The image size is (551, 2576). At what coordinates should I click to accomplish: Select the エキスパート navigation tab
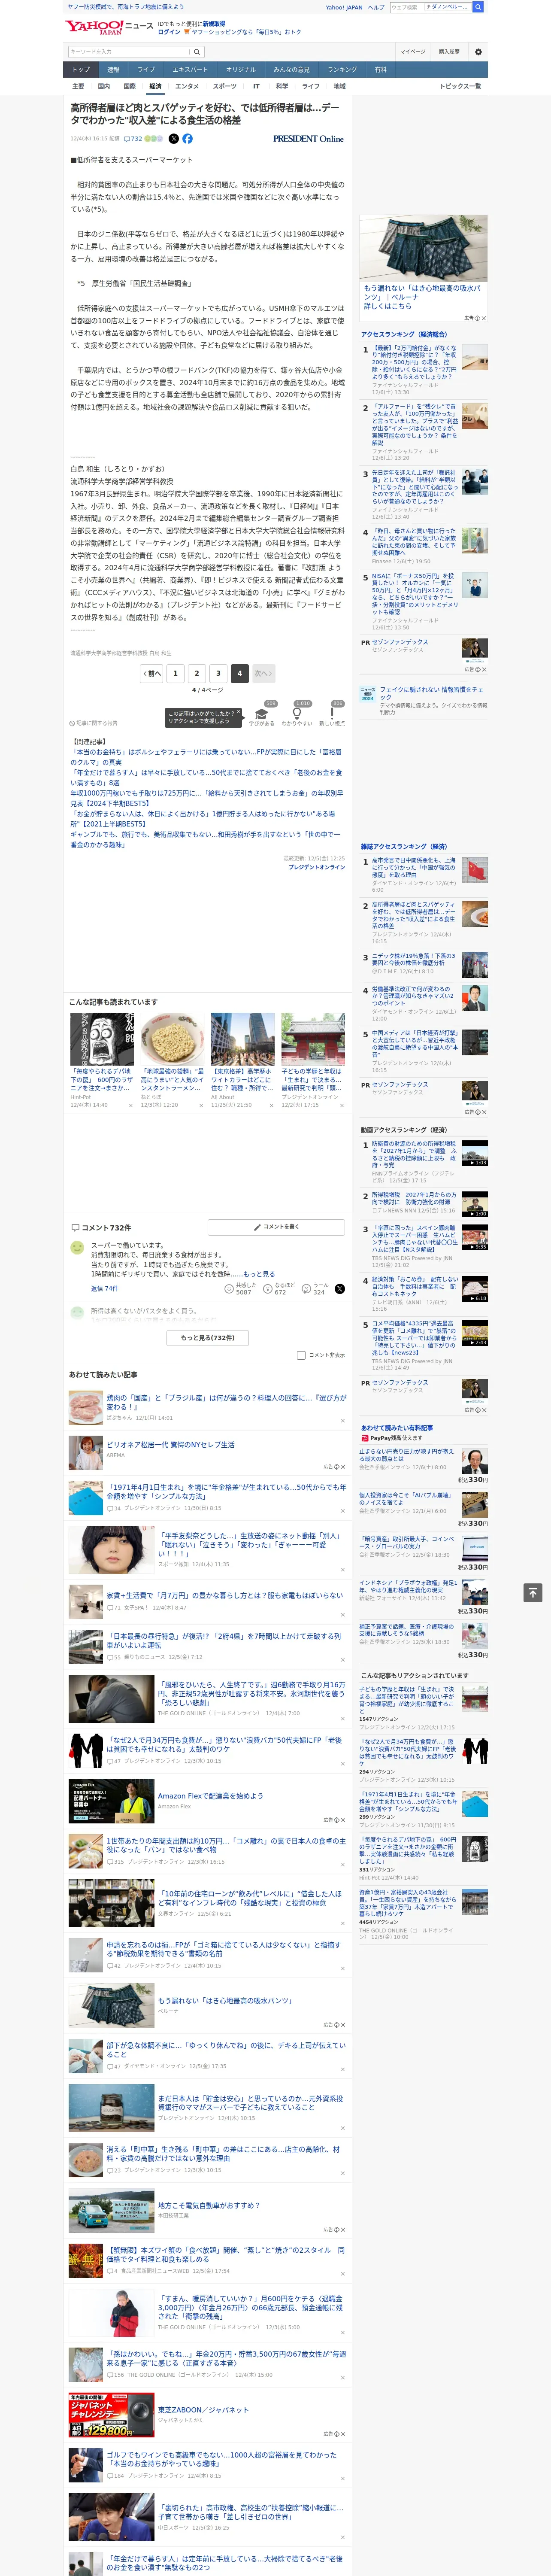190,70
